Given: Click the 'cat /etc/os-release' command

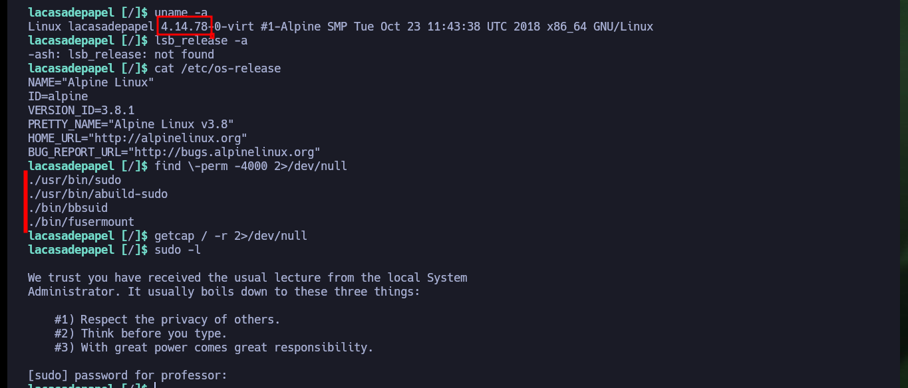Looking at the screenshot, I should point(218,68).
